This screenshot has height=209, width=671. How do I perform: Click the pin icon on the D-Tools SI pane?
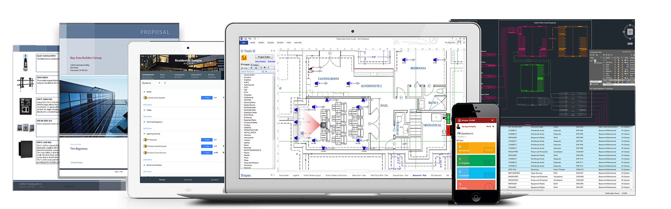click(x=272, y=51)
